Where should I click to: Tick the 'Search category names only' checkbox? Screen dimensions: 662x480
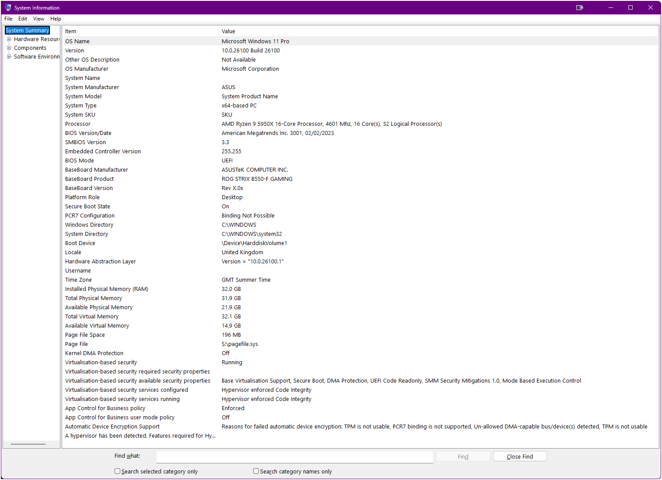(x=256, y=471)
